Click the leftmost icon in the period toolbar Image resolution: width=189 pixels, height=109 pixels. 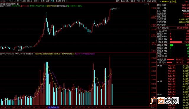click(x=1, y=1)
